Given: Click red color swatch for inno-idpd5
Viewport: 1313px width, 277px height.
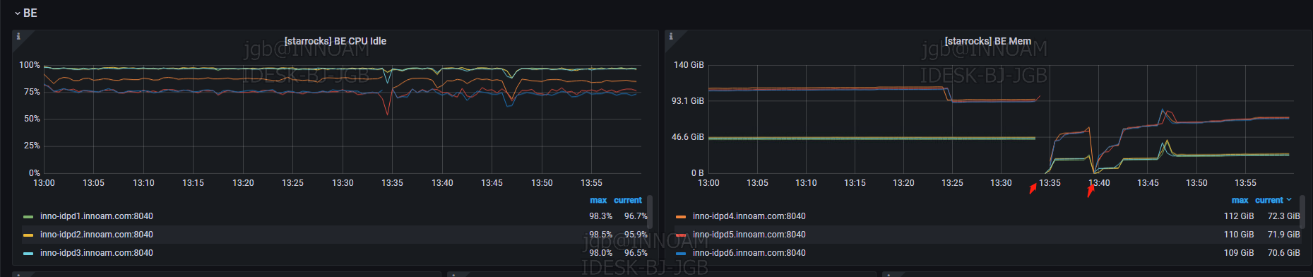Looking at the screenshot, I should [x=681, y=235].
